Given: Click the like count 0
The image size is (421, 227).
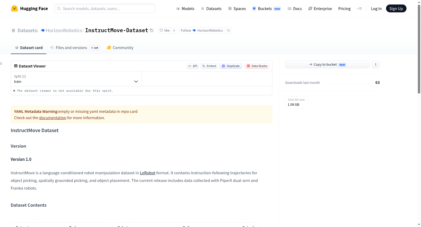Looking at the screenshot, I should 174,30.
